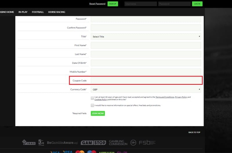The image size is (232, 153).
Task: Switch to the In-Play menu
Action: tap(23, 12)
